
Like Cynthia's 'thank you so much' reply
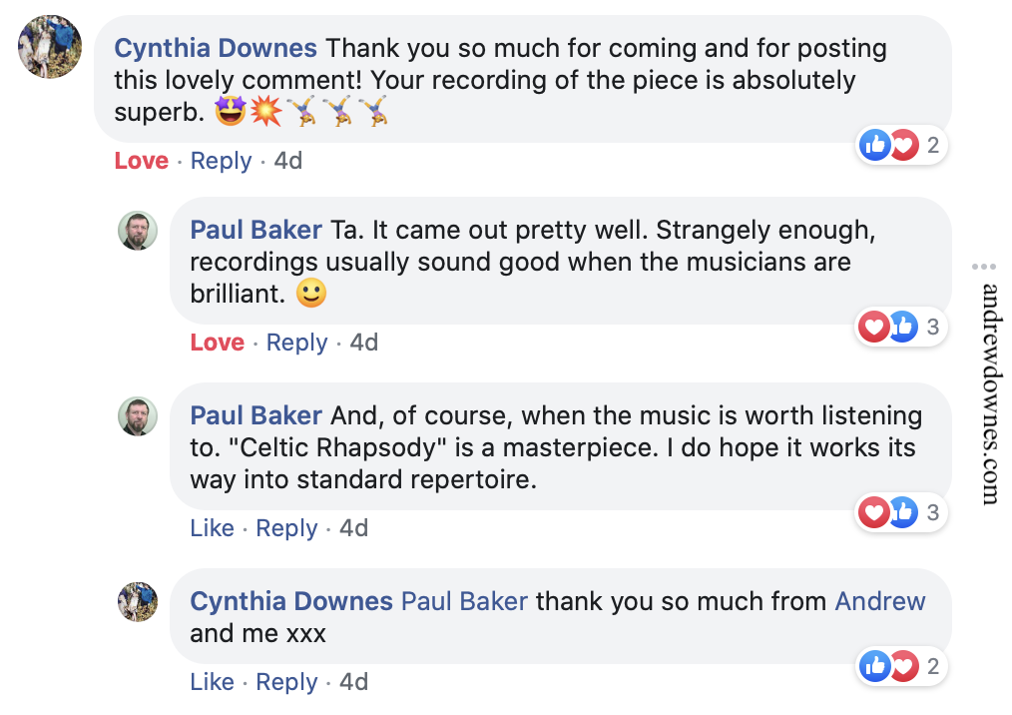(212, 682)
